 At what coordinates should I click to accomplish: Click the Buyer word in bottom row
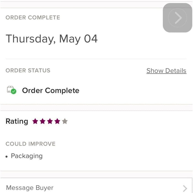[x=44, y=188]
